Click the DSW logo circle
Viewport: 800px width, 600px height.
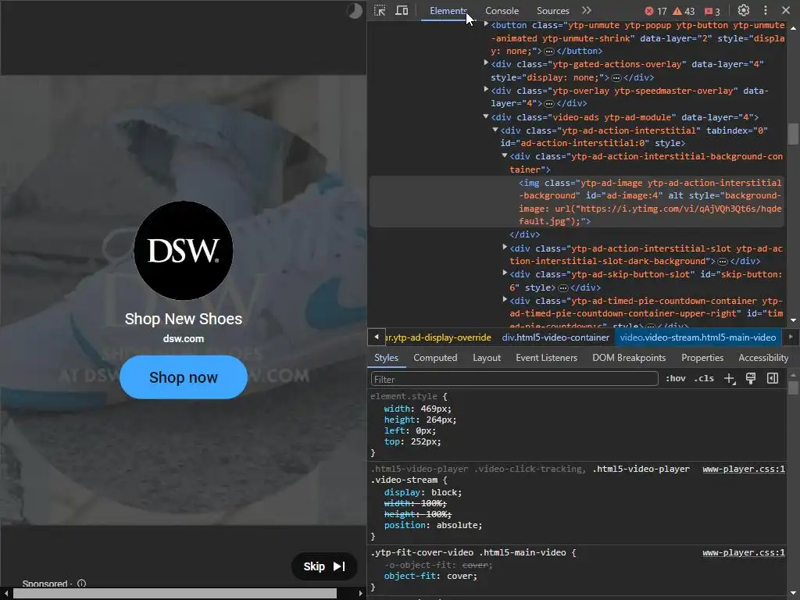[183, 251]
